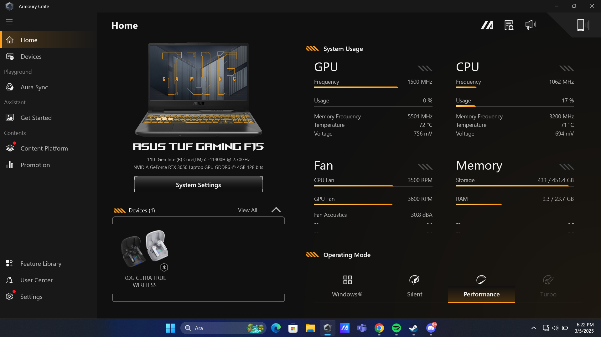
Task: Click the Settings gear icon
Action: pos(9,296)
